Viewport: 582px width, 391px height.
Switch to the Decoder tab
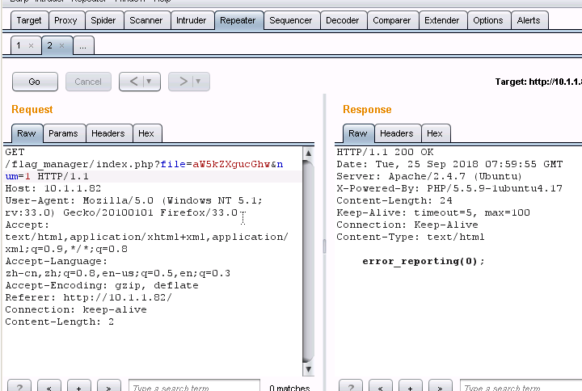(x=343, y=20)
